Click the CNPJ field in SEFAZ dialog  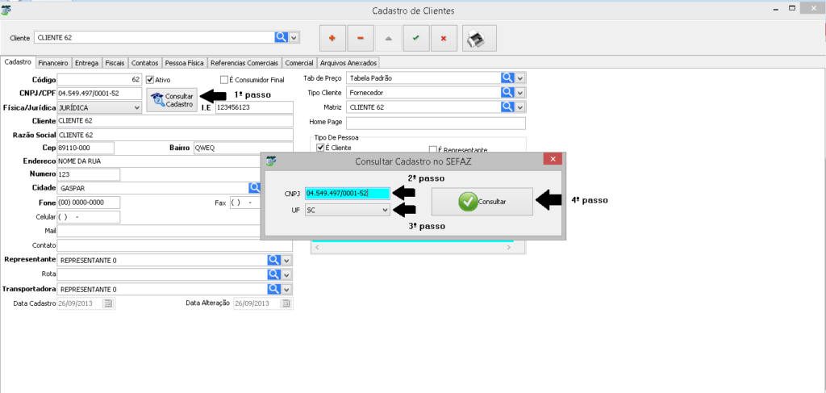pyautogui.click(x=347, y=194)
